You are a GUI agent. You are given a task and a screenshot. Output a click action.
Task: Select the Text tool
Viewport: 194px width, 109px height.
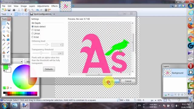(4, 56)
